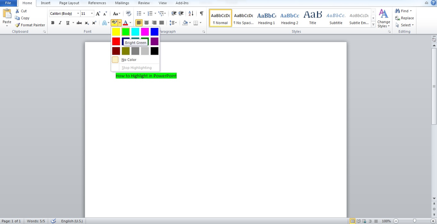The width and height of the screenshot is (437, 224).
Task: Apply the Heading 1 style
Action: [266, 18]
